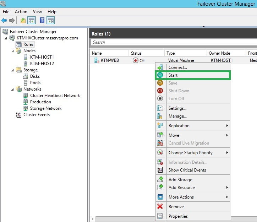Screen dimensions: 257x222
Task: Expand the Replication submenu arrow
Action: pyautogui.click(x=227, y=125)
